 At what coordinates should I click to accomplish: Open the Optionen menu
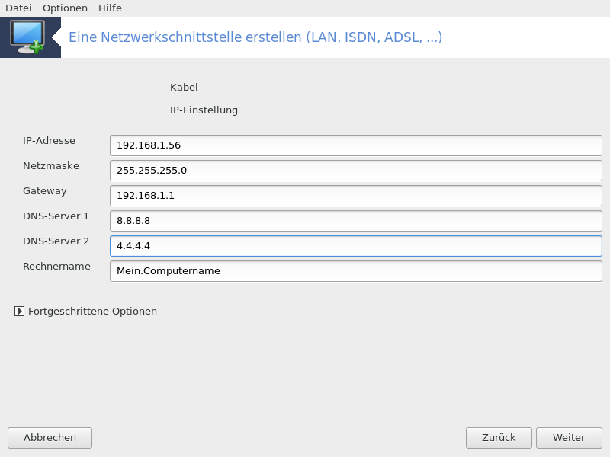pyautogui.click(x=65, y=8)
